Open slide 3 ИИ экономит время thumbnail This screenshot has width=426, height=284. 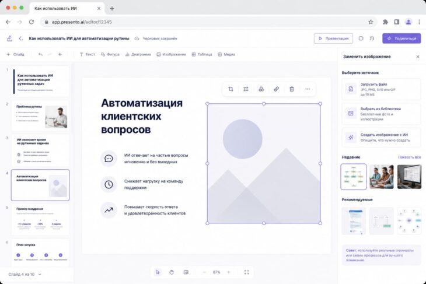click(x=40, y=150)
